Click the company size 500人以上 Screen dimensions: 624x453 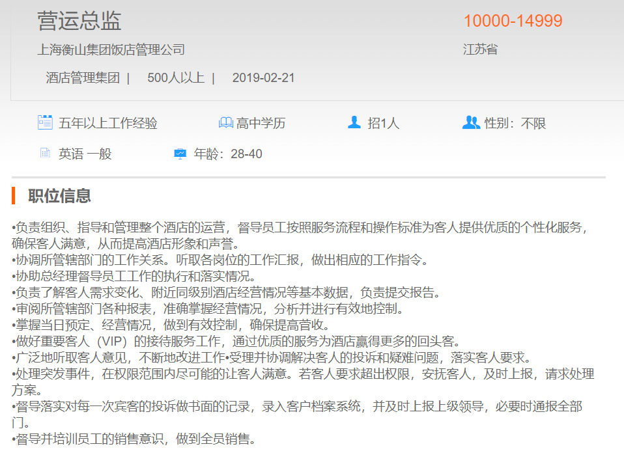point(176,78)
